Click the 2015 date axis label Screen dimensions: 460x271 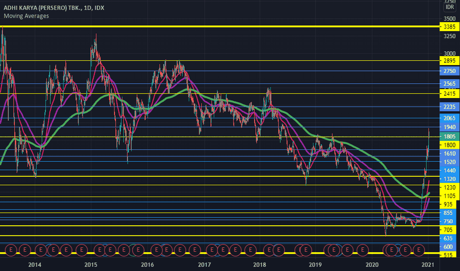tap(91, 265)
